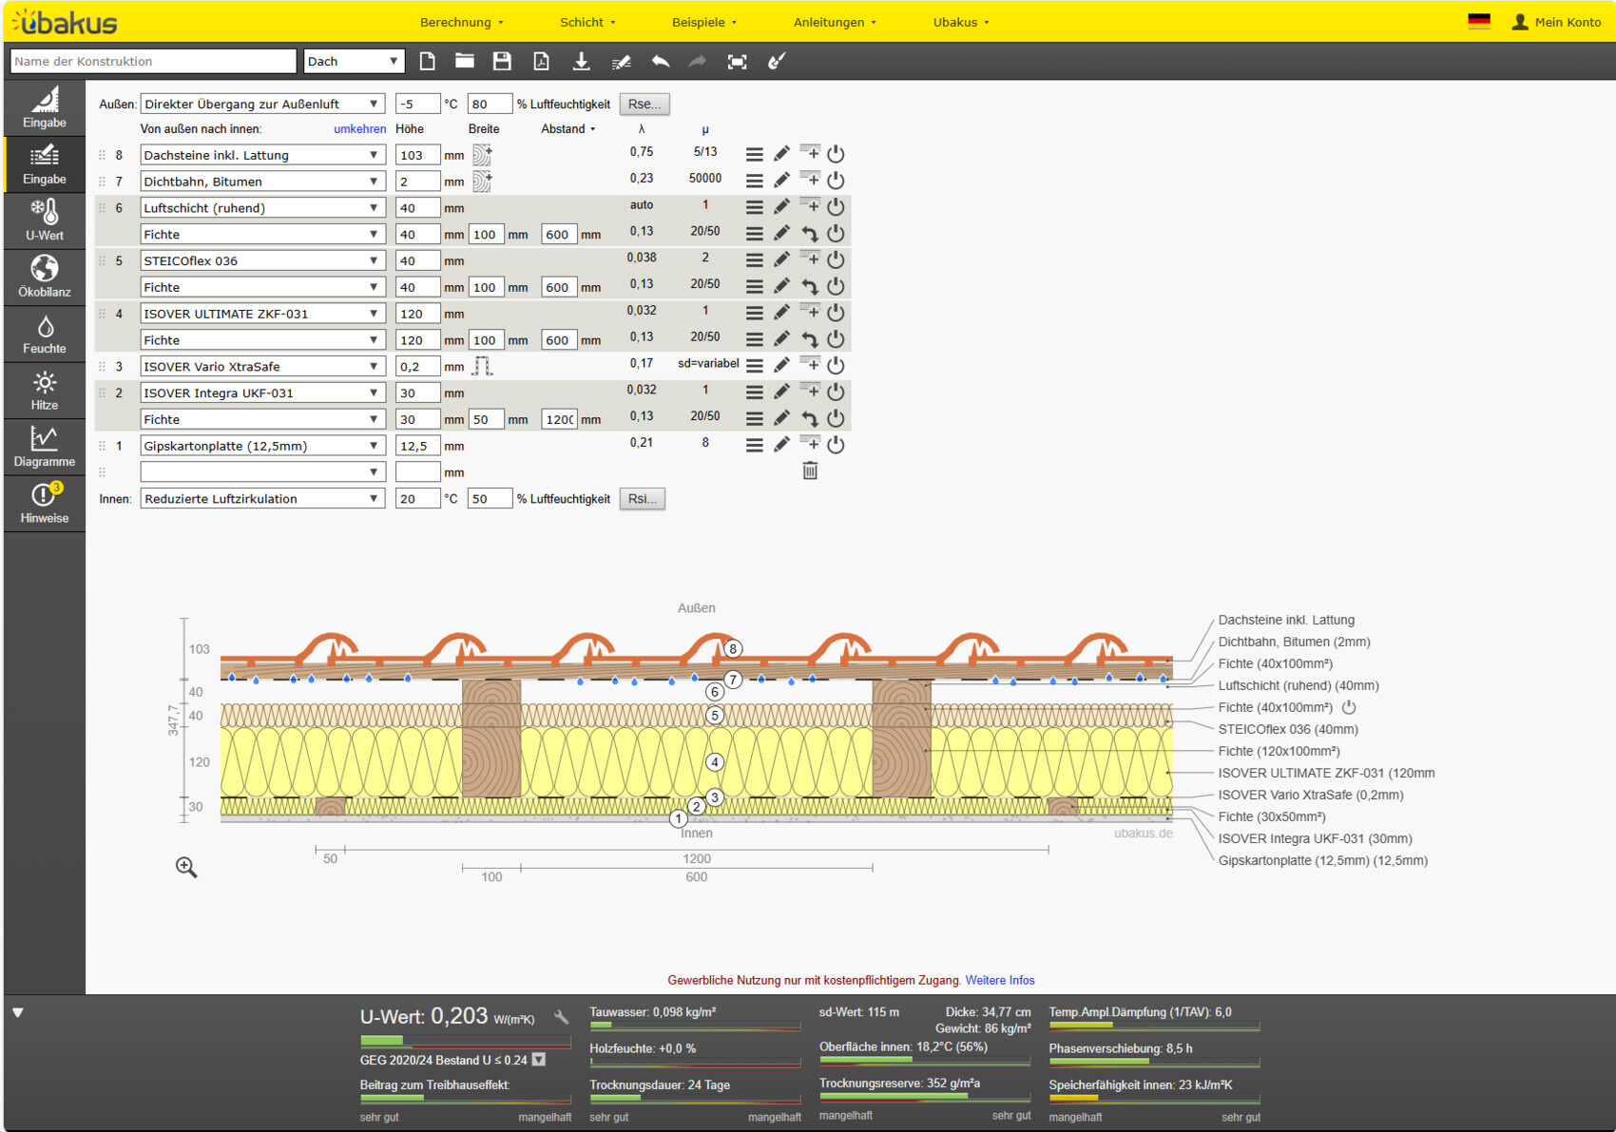This screenshot has width=1616, height=1132.
Task: Toggle the Dachsteine inkl. Lattung layer off
Action: [836, 154]
